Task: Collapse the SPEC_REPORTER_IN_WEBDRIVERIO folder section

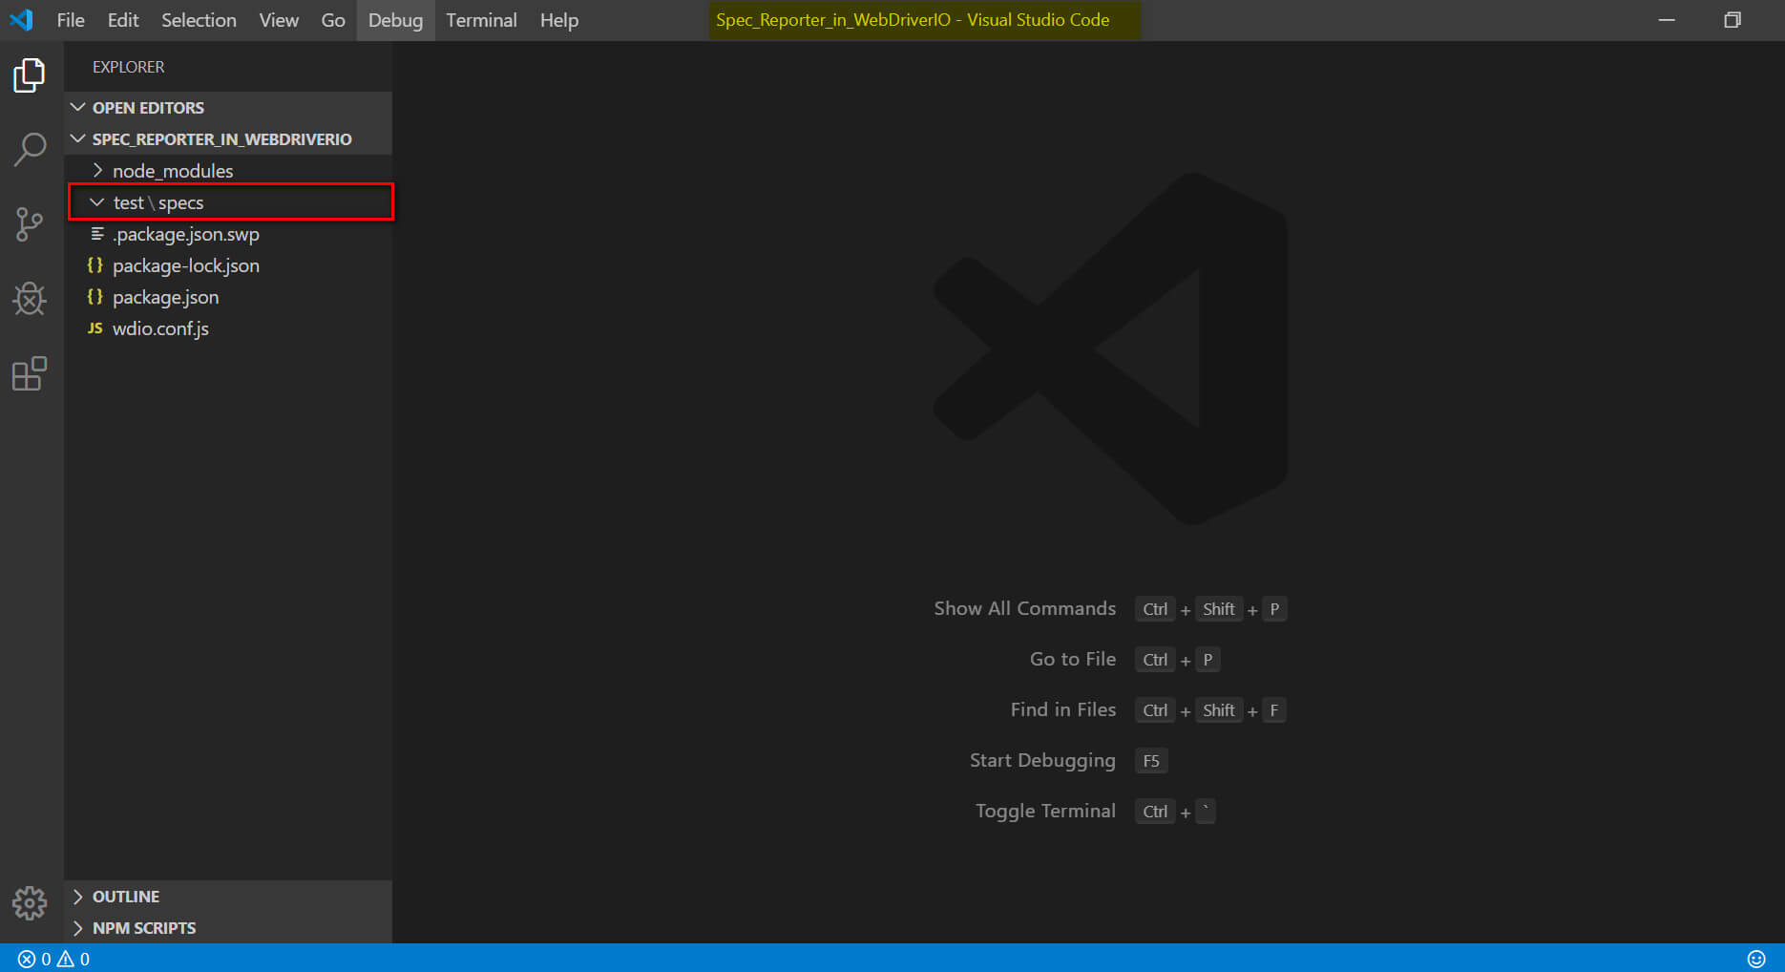Action: pyautogui.click(x=78, y=138)
